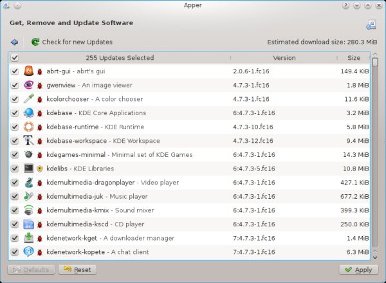Sort by the Version column header
This screenshot has width=386, height=283.
(284, 58)
